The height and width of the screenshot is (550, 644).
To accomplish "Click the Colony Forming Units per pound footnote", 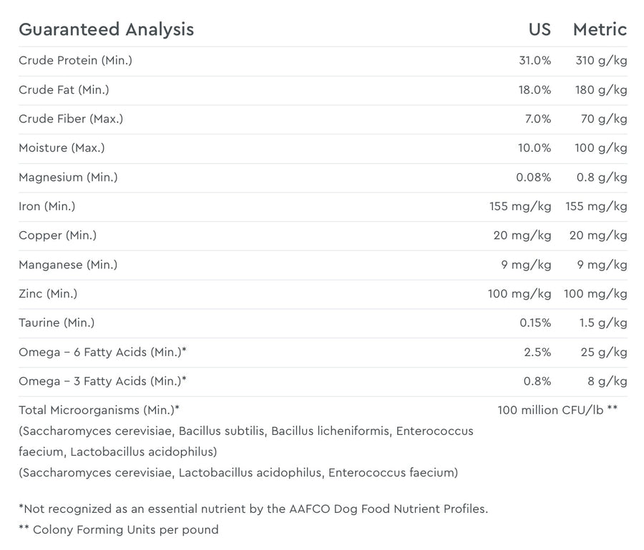I will [119, 530].
